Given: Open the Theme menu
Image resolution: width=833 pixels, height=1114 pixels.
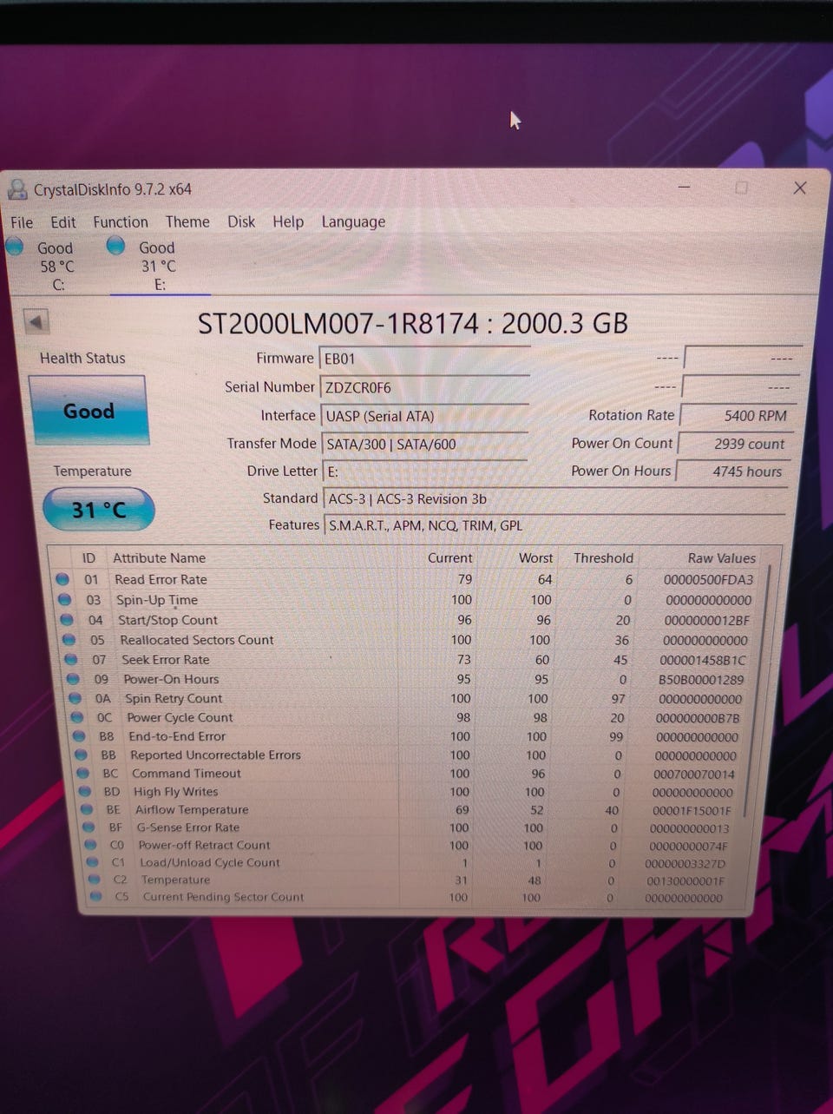Looking at the screenshot, I should [187, 222].
